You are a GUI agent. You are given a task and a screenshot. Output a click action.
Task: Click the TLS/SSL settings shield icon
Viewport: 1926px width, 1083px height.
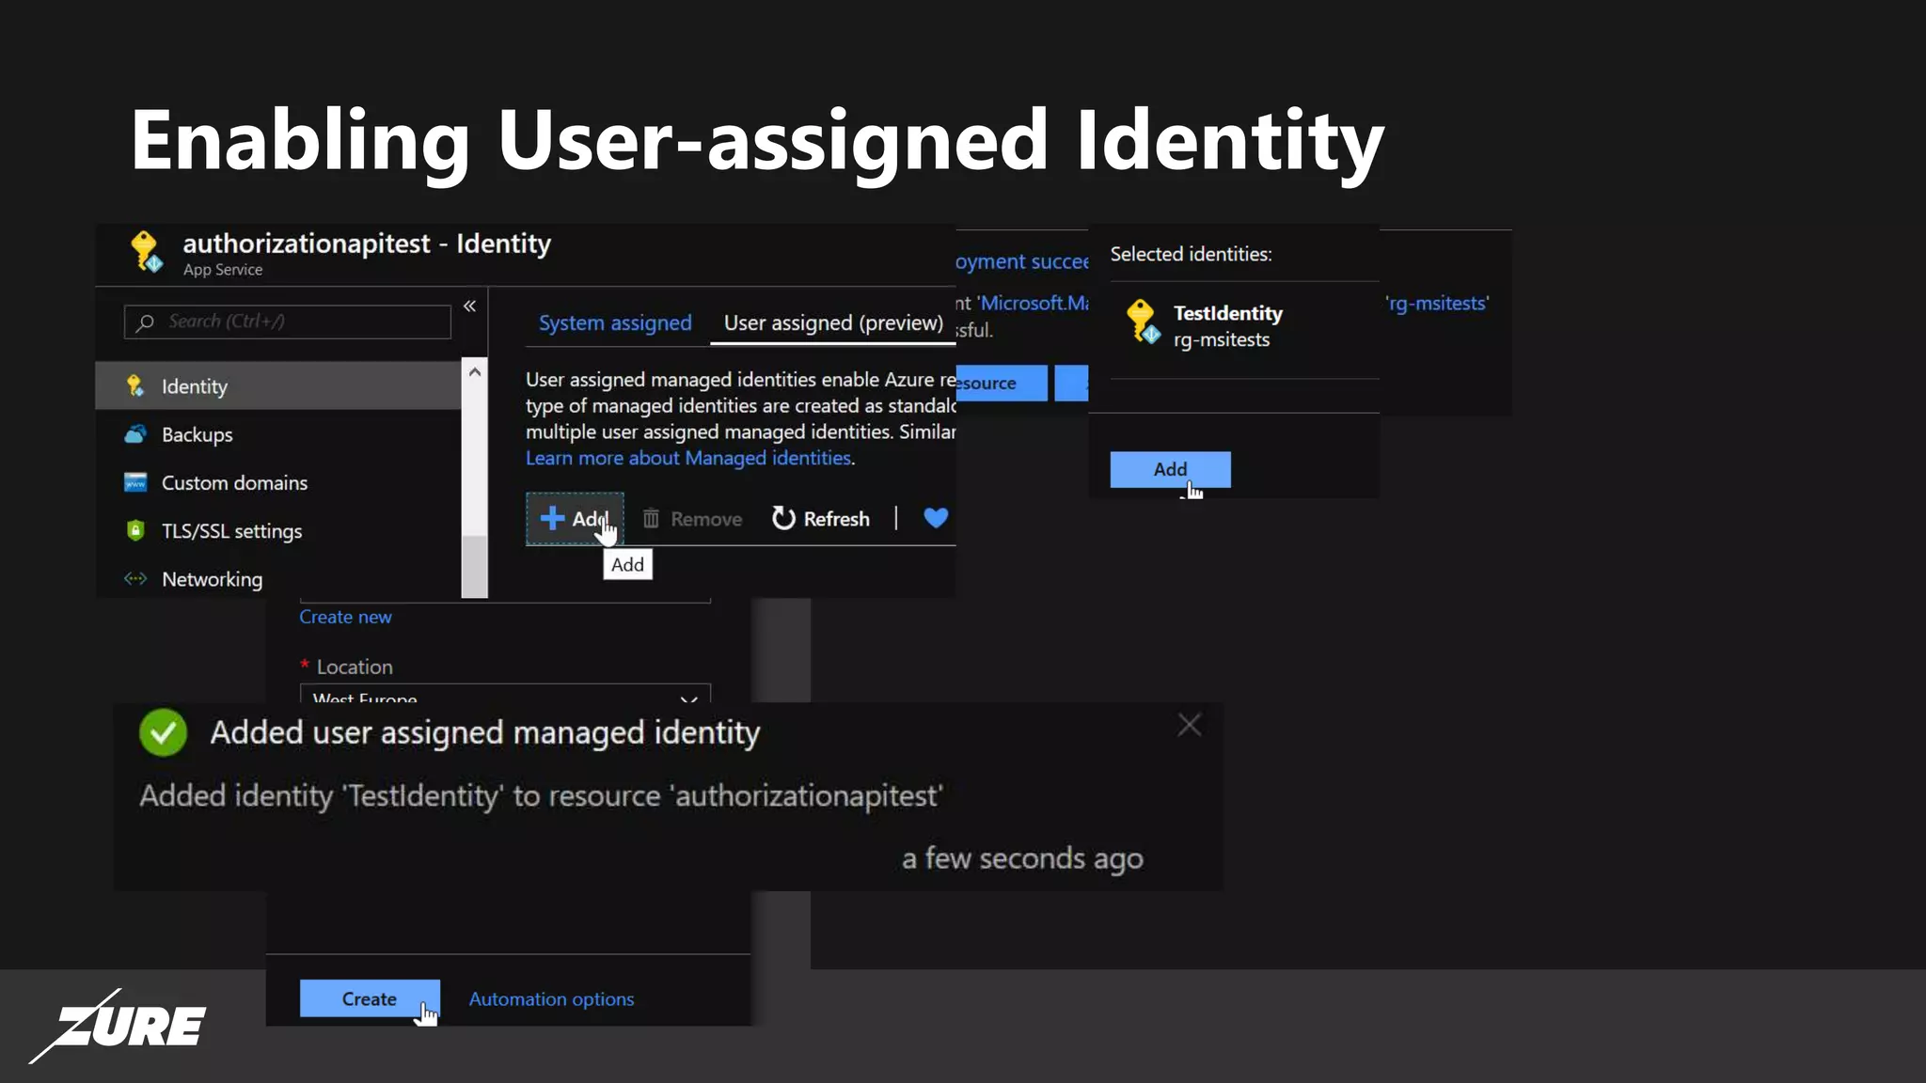click(135, 530)
